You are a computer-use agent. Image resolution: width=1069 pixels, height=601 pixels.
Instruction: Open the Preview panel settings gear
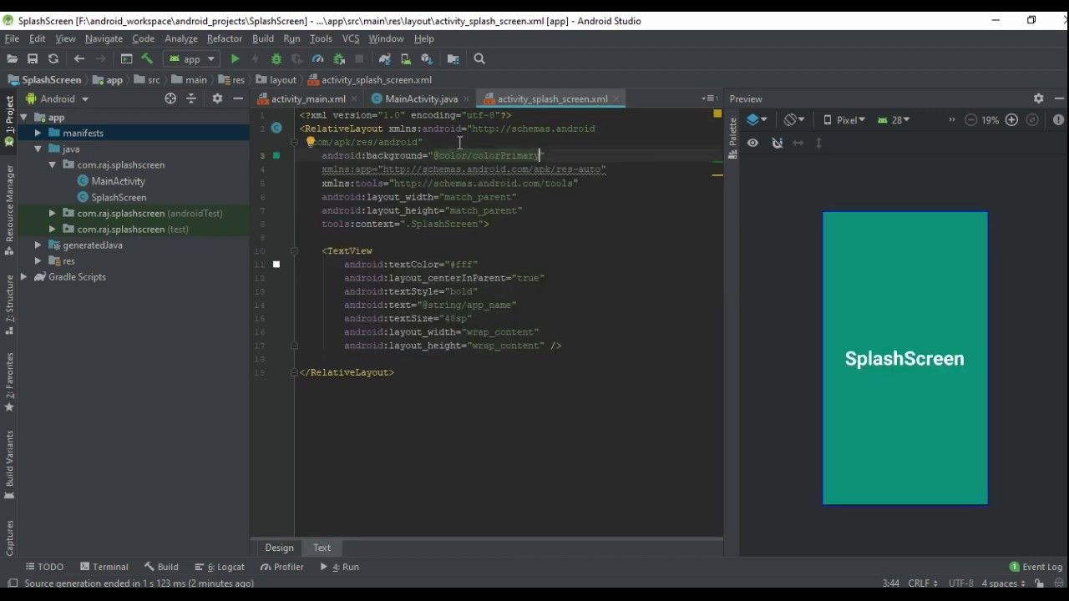coord(1038,98)
